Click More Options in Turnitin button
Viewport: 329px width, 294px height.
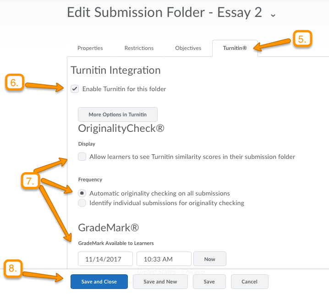118,114
